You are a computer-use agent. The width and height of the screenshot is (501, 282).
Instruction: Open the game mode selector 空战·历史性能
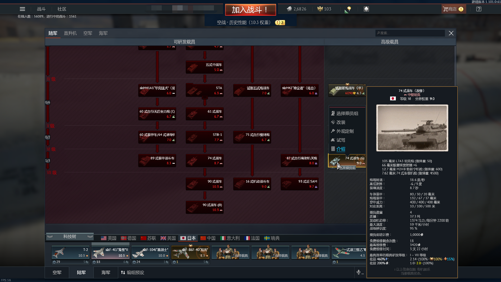(x=250, y=22)
